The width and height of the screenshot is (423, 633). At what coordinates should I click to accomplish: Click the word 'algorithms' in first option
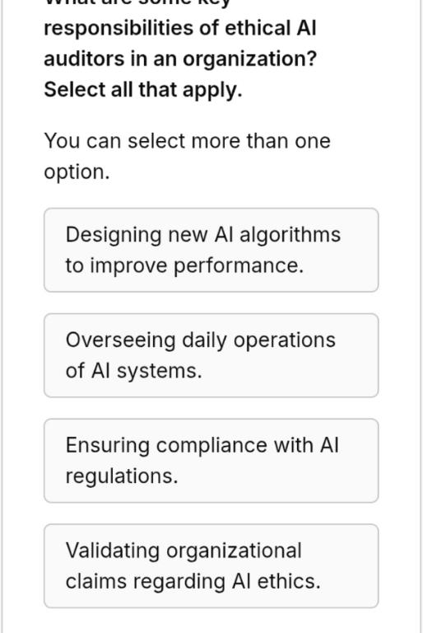(x=290, y=235)
